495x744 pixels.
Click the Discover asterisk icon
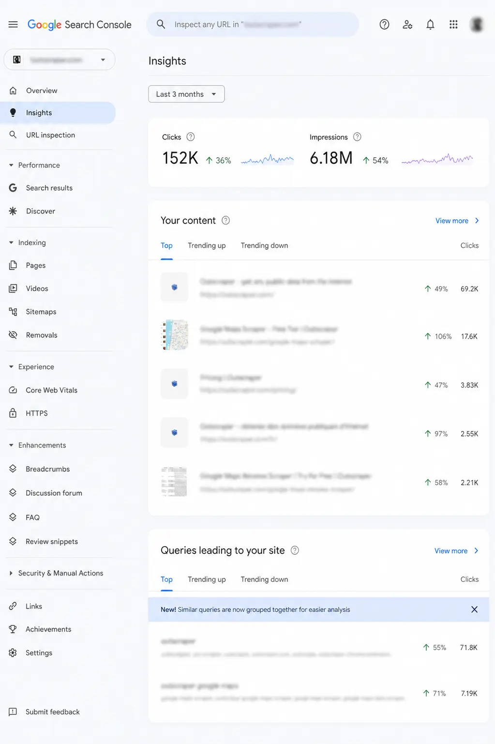click(x=13, y=211)
